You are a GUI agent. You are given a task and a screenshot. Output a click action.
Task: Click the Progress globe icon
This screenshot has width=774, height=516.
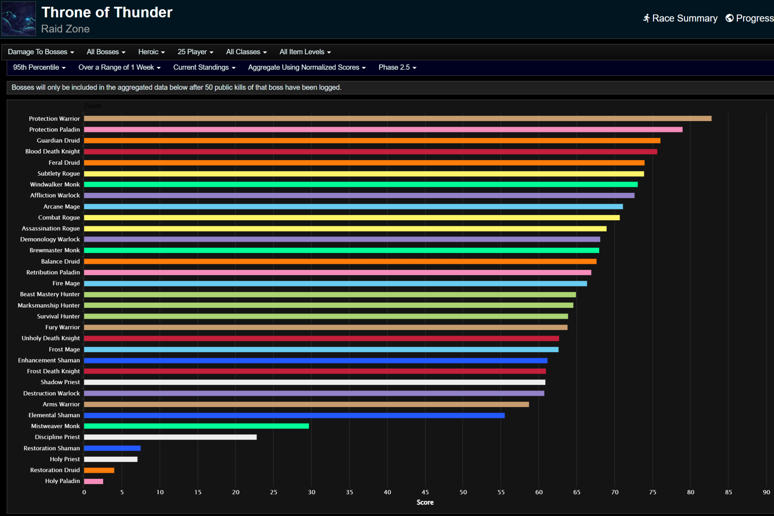click(x=730, y=18)
